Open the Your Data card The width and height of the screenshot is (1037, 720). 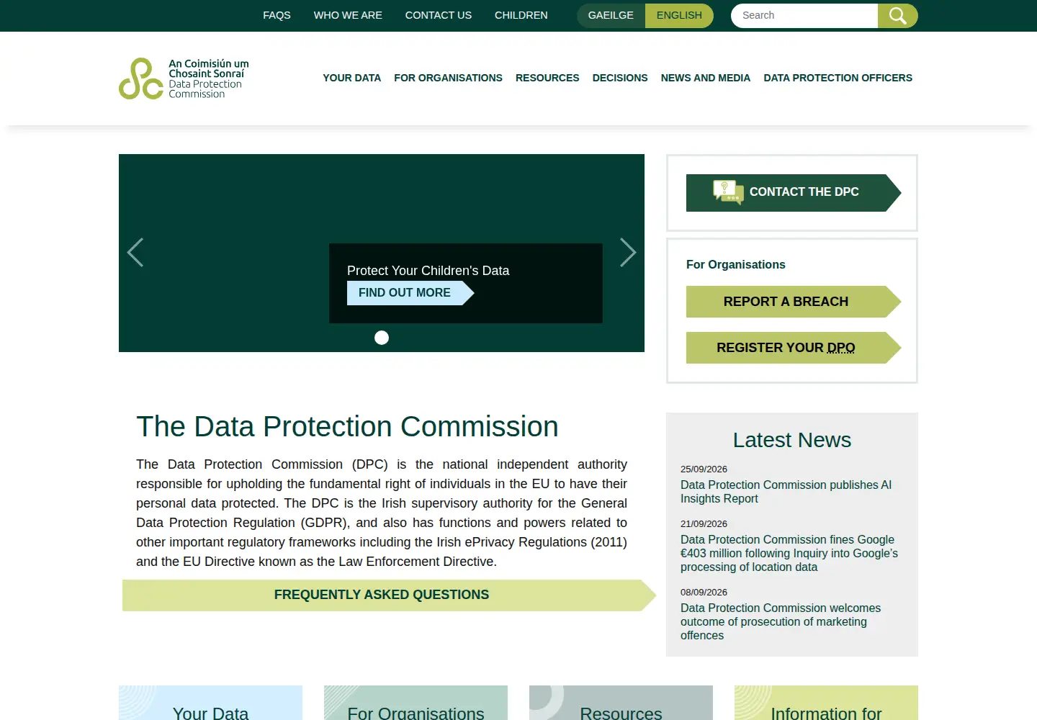point(210,703)
